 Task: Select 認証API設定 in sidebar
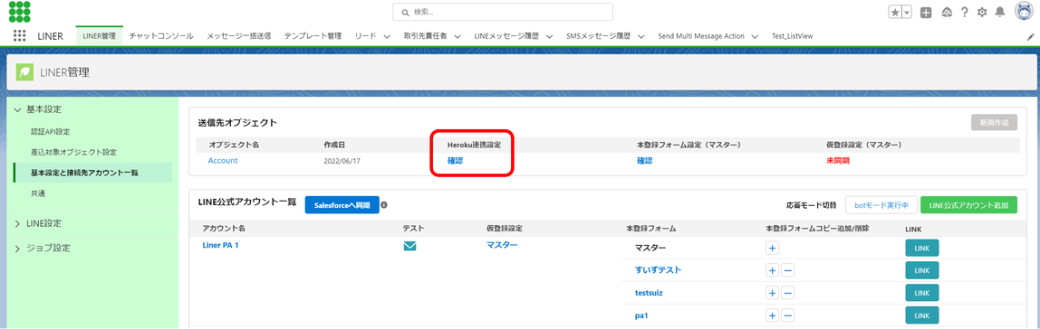[51, 131]
